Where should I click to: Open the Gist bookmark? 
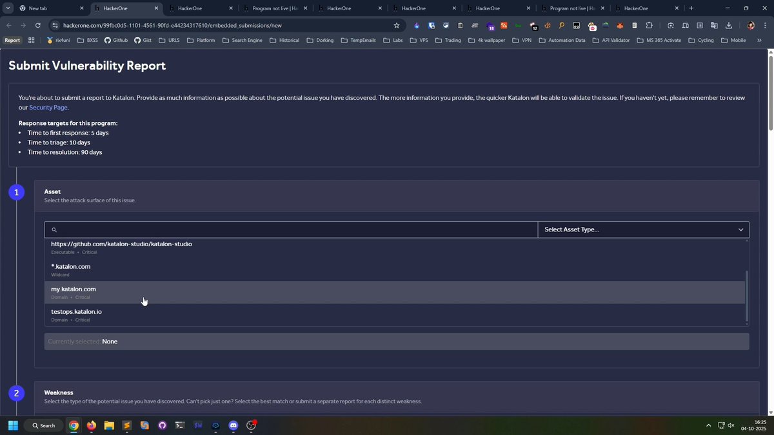click(x=143, y=40)
